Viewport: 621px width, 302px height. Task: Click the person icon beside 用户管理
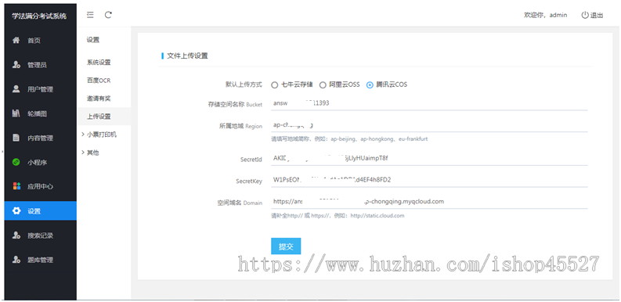click(16, 89)
